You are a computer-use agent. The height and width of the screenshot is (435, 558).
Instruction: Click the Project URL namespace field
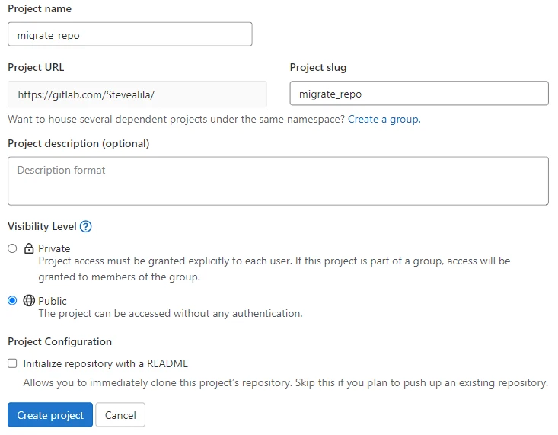(137, 94)
